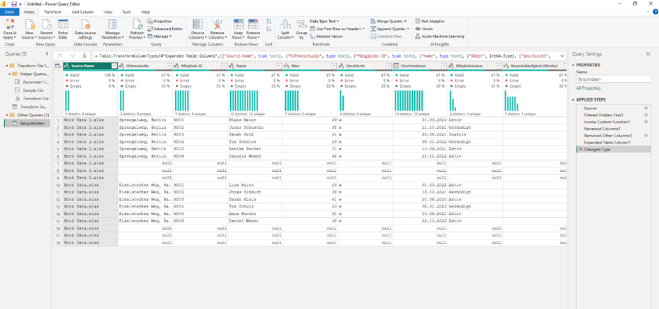Switch to the Transform tab

(x=52, y=12)
